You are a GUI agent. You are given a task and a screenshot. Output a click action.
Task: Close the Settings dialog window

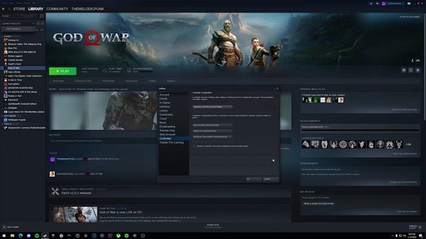coord(277,88)
